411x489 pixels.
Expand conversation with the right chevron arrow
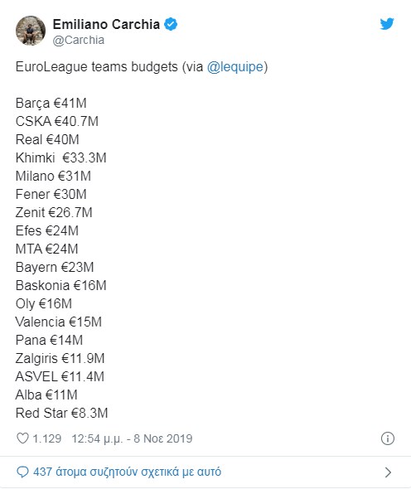[x=388, y=472]
